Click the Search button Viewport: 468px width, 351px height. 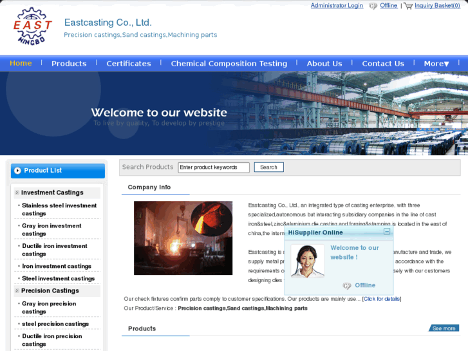(268, 167)
